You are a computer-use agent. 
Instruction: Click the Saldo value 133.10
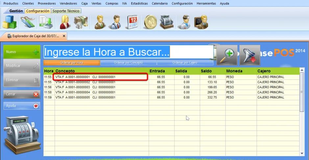(212, 82)
